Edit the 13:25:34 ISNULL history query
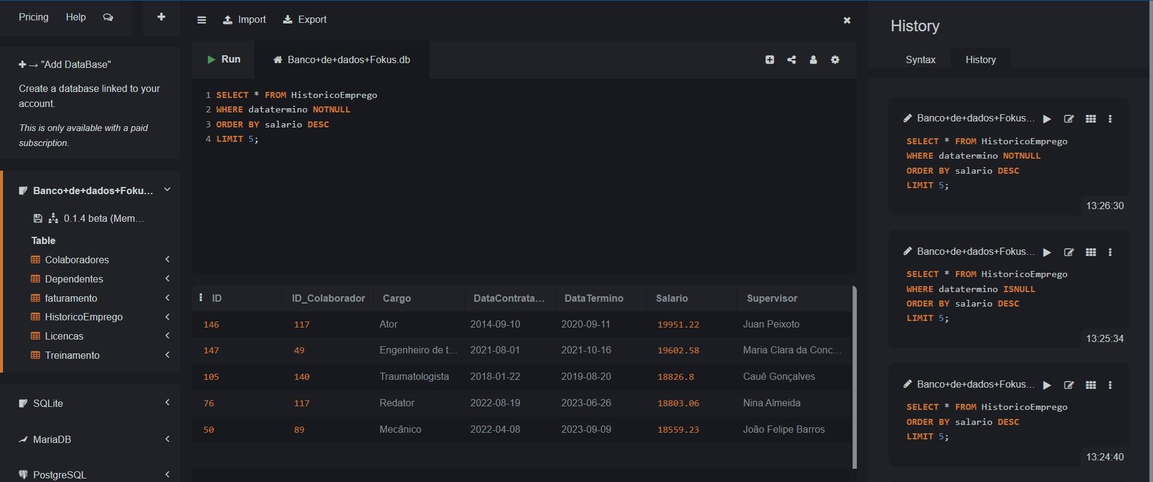Screen dimensions: 1153x482 pyautogui.click(x=1069, y=252)
